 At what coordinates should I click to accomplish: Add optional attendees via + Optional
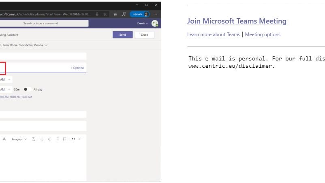(77, 68)
